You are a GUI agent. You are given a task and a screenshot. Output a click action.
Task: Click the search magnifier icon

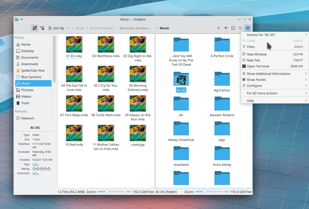[241, 28]
